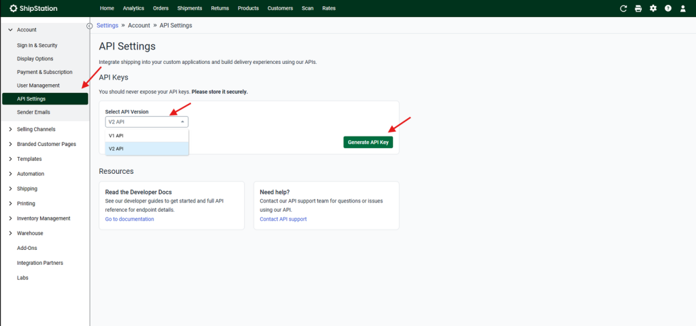
Task: Open the Customers tab
Action: [x=280, y=8]
